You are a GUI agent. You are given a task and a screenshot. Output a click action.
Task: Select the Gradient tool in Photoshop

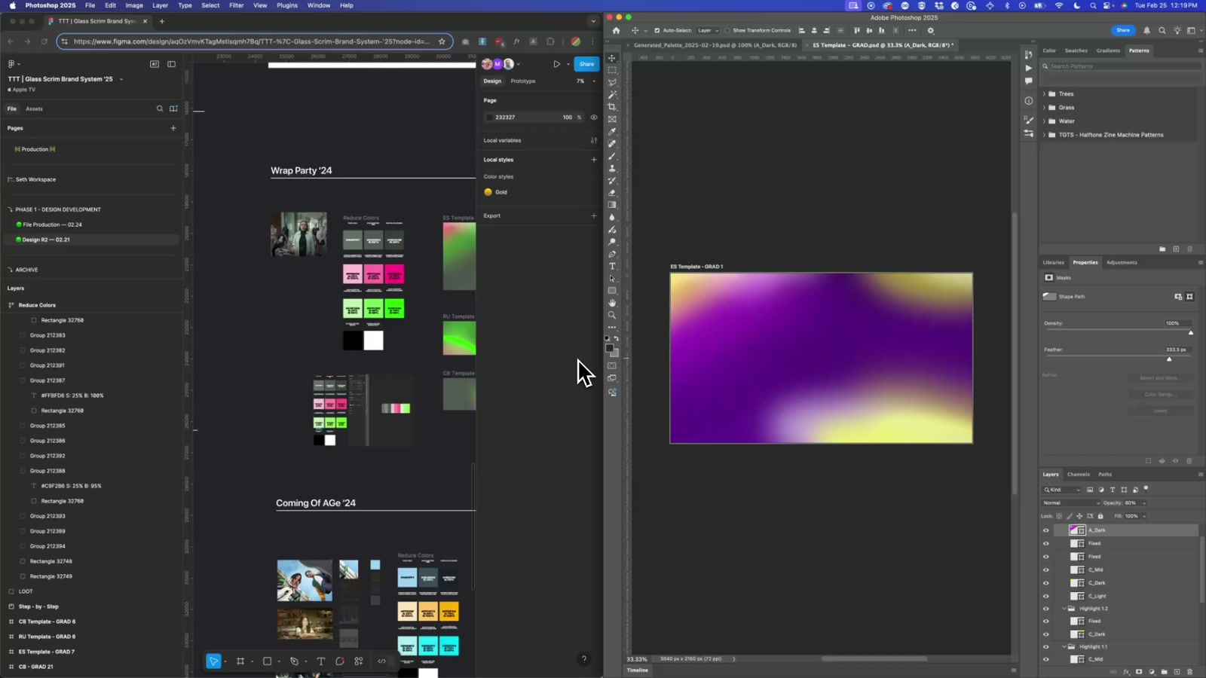click(x=612, y=205)
